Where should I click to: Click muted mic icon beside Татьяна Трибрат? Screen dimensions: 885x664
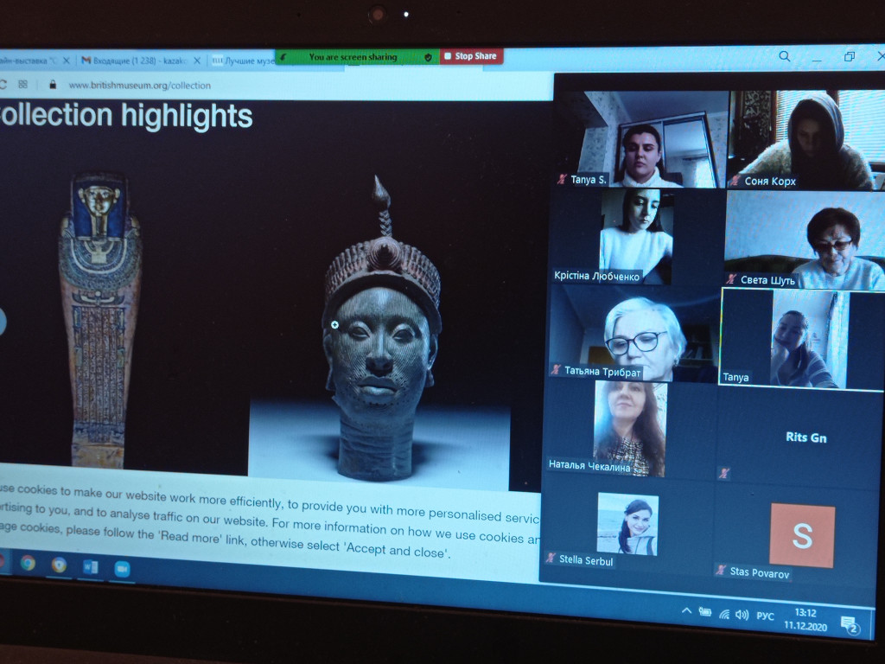click(556, 370)
